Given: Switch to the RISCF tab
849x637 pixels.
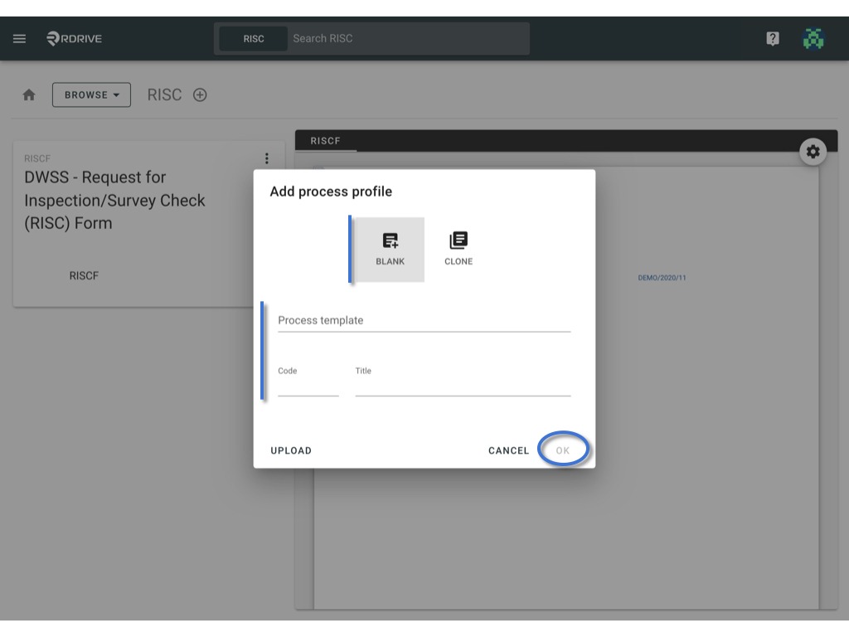Looking at the screenshot, I should (x=325, y=141).
